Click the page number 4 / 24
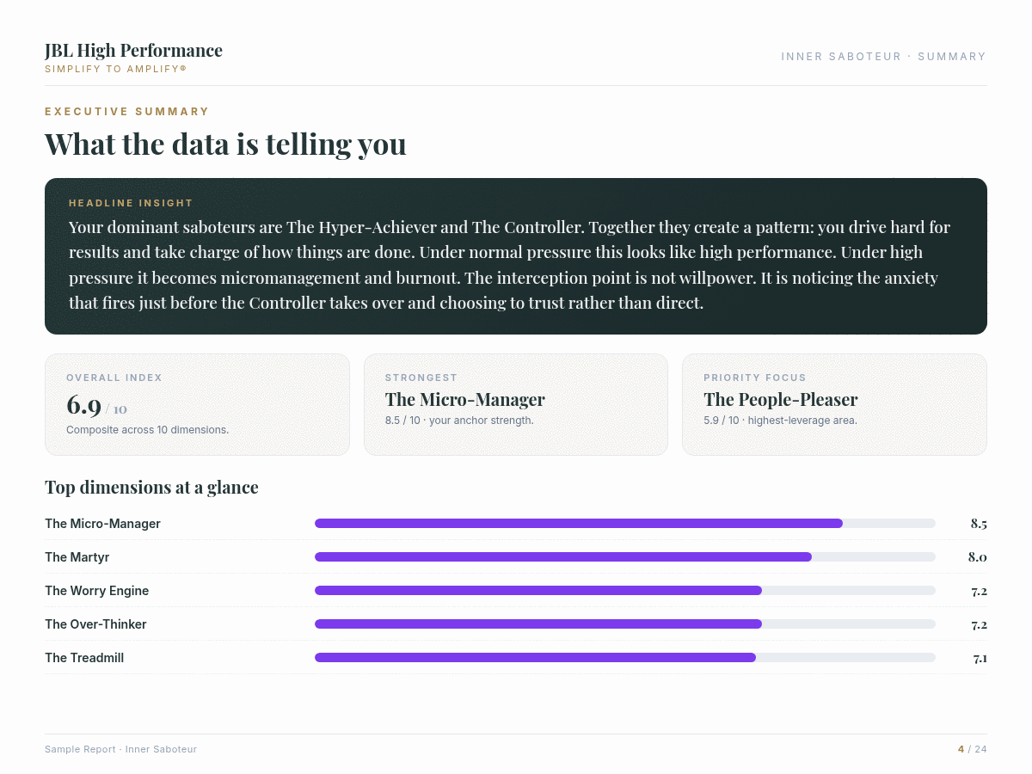1032x774 pixels. 973,750
